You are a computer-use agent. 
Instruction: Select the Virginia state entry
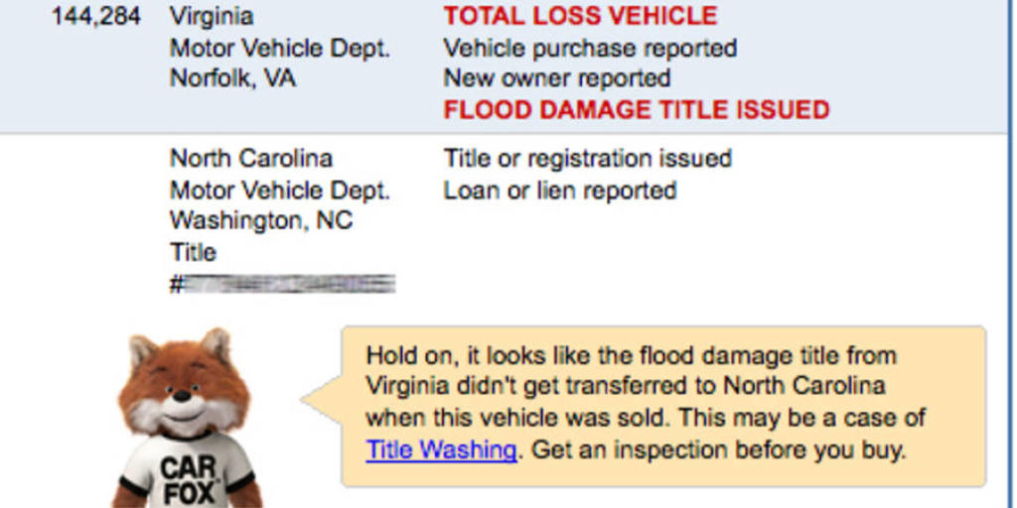click(212, 17)
